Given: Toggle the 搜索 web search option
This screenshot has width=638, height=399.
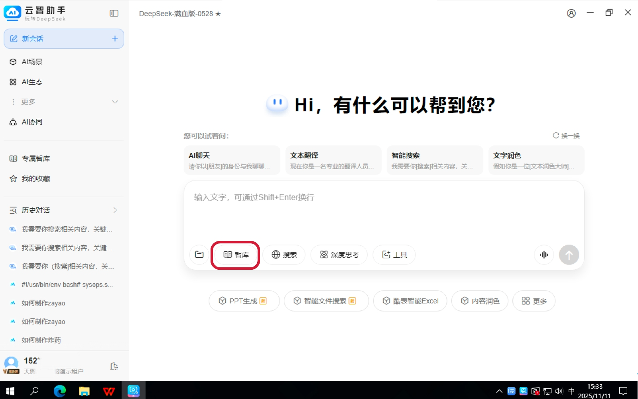Looking at the screenshot, I should (x=284, y=255).
